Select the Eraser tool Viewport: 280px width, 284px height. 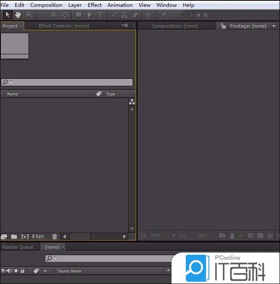pyautogui.click(x=135, y=15)
